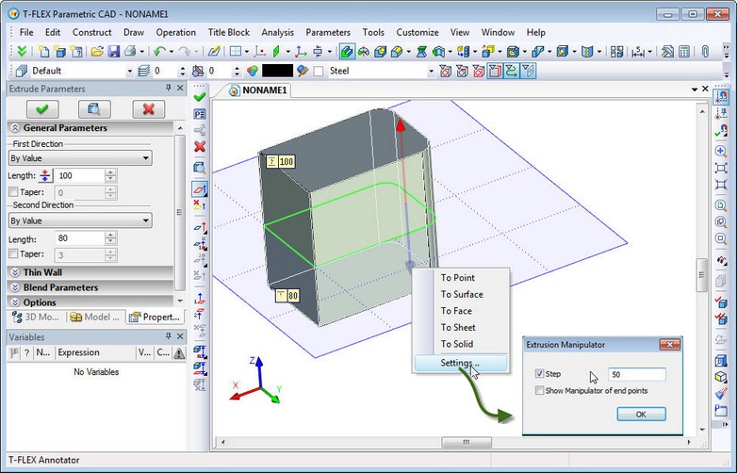The width and height of the screenshot is (737, 473).
Task: Select Settings... in the context menu
Action: click(x=460, y=363)
